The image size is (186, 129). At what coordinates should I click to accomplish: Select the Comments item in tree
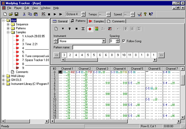point(22,72)
